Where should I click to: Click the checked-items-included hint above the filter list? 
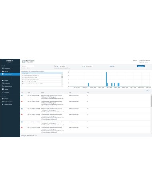(33, 71)
